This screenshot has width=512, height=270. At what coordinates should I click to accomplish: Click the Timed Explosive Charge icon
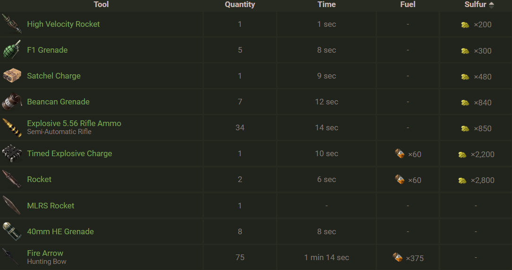click(11, 153)
